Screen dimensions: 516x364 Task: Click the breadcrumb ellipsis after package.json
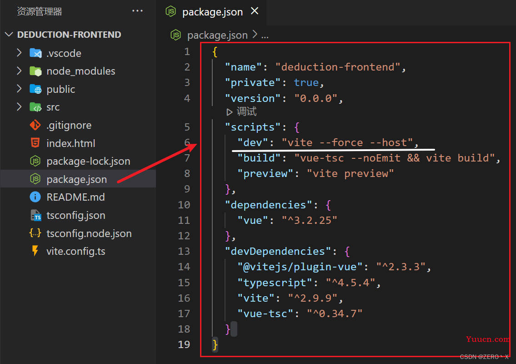pos(265,35)
